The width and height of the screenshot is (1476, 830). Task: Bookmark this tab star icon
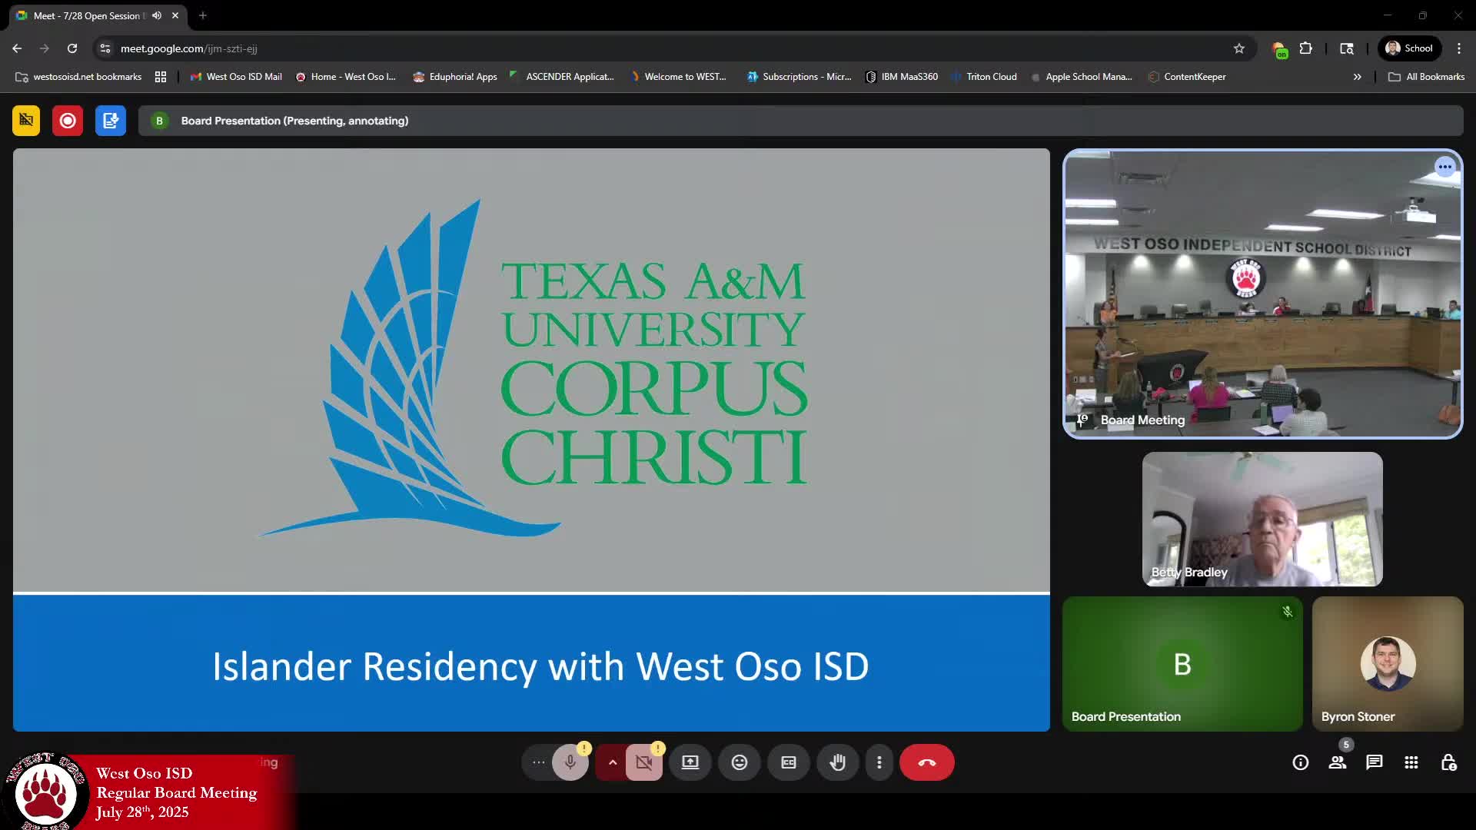tap(1239, 48)
